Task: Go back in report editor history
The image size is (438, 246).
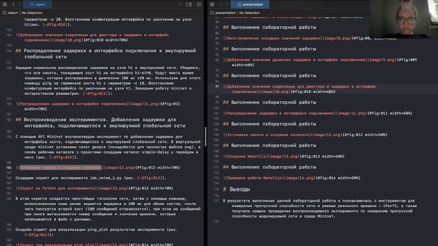Action: point(13,4)
